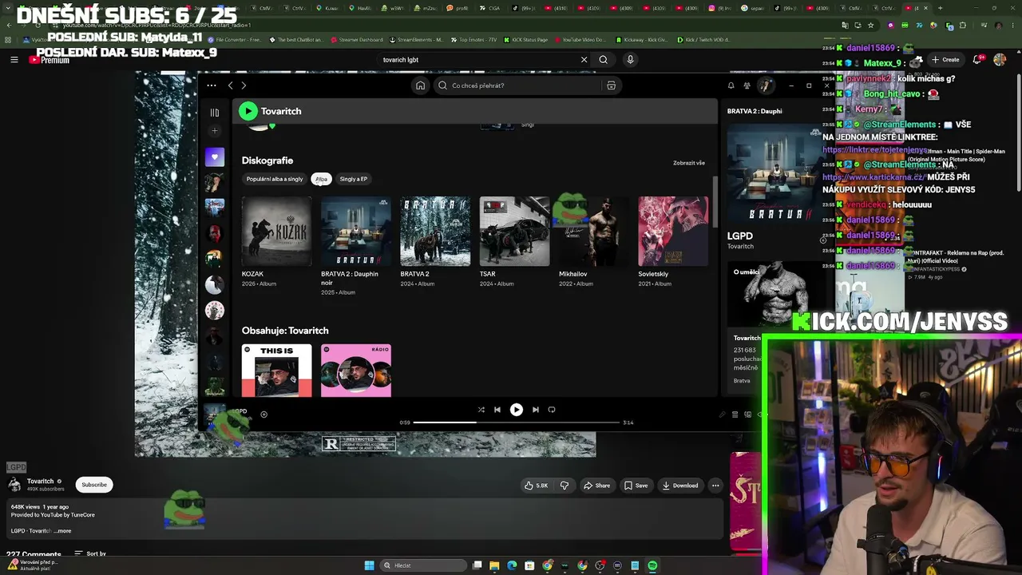This screenshot has width=1022, height=575.
Task: Open the This Is Tovaritch playlist
Action: tap(276, 371)
